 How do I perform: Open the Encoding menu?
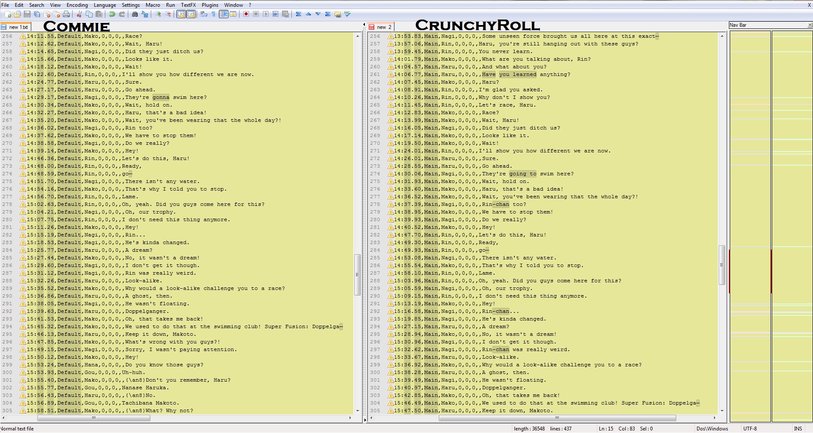coord(77,5)
